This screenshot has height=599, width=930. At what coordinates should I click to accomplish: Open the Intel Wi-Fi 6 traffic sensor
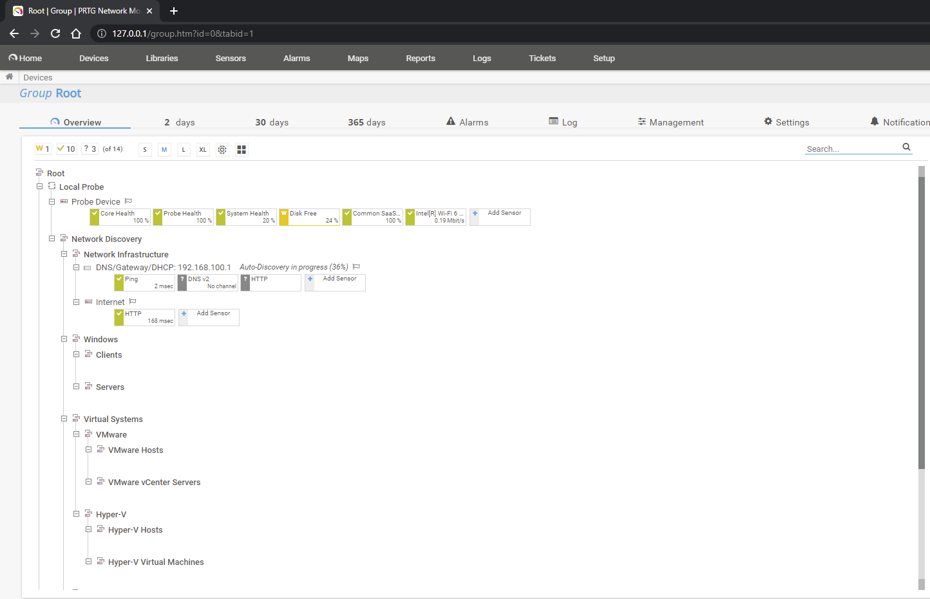(436, 217)
